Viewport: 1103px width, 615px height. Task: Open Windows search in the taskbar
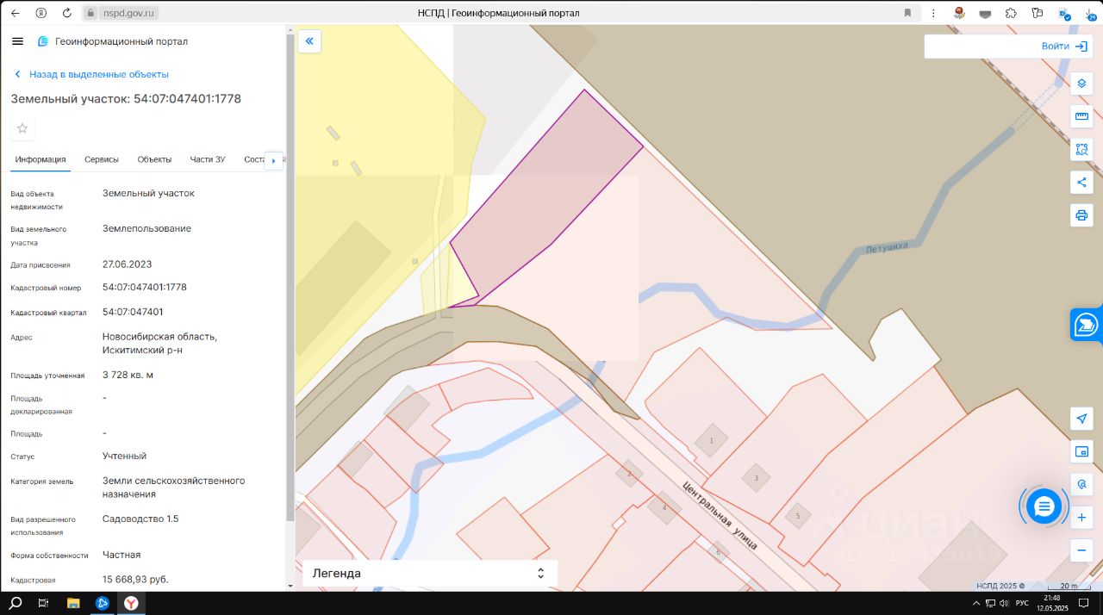15,603
